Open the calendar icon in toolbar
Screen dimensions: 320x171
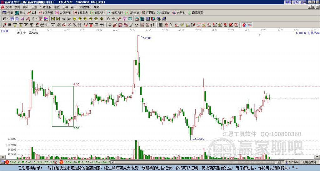(137, 19)
